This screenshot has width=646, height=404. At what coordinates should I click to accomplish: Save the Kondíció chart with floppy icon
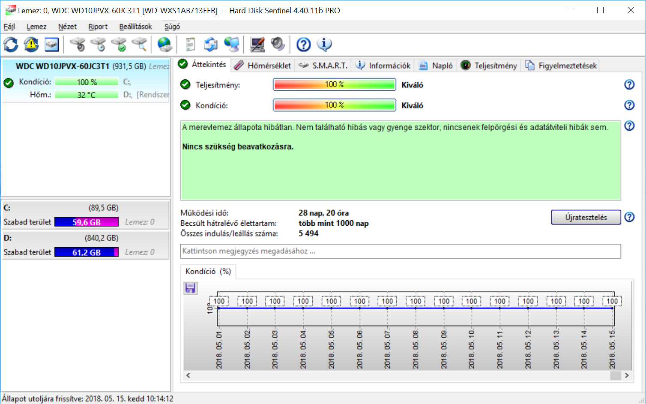pos(191,288)
